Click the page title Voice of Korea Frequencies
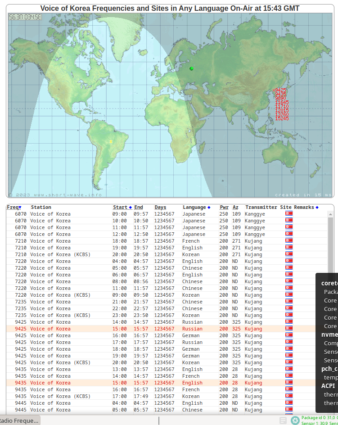 [170, 9]
